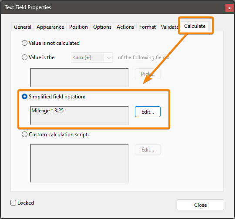
Task: Select the Actions tab
Action: [x=125, y=27]
